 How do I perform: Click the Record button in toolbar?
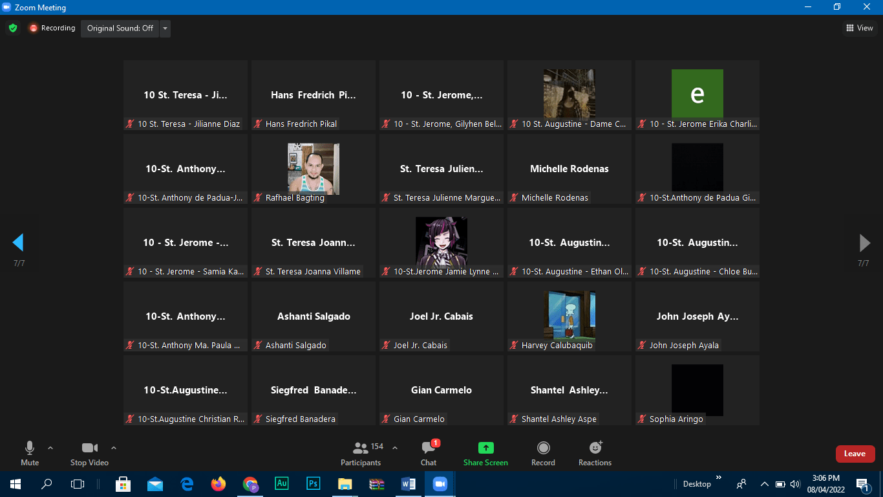(543, 453)
